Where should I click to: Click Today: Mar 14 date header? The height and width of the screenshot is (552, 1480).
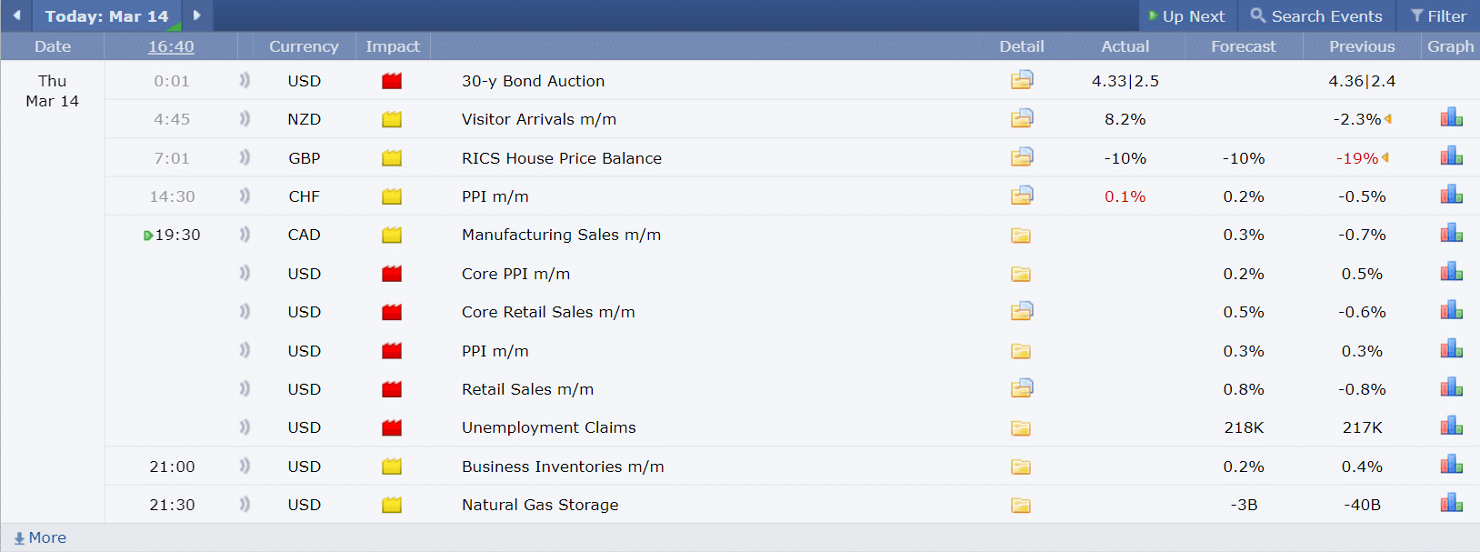pos(106,16)
